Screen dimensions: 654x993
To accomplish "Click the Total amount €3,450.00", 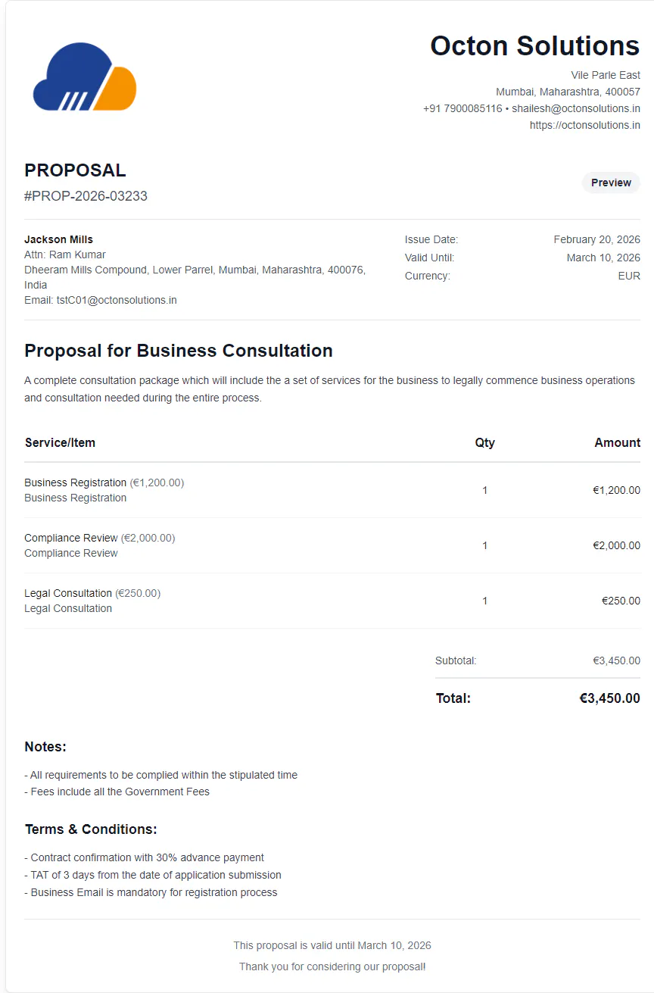I will (x=609, y=698).
